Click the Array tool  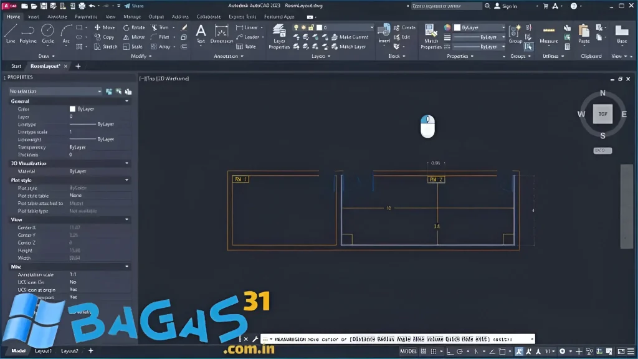coord(161,47)
